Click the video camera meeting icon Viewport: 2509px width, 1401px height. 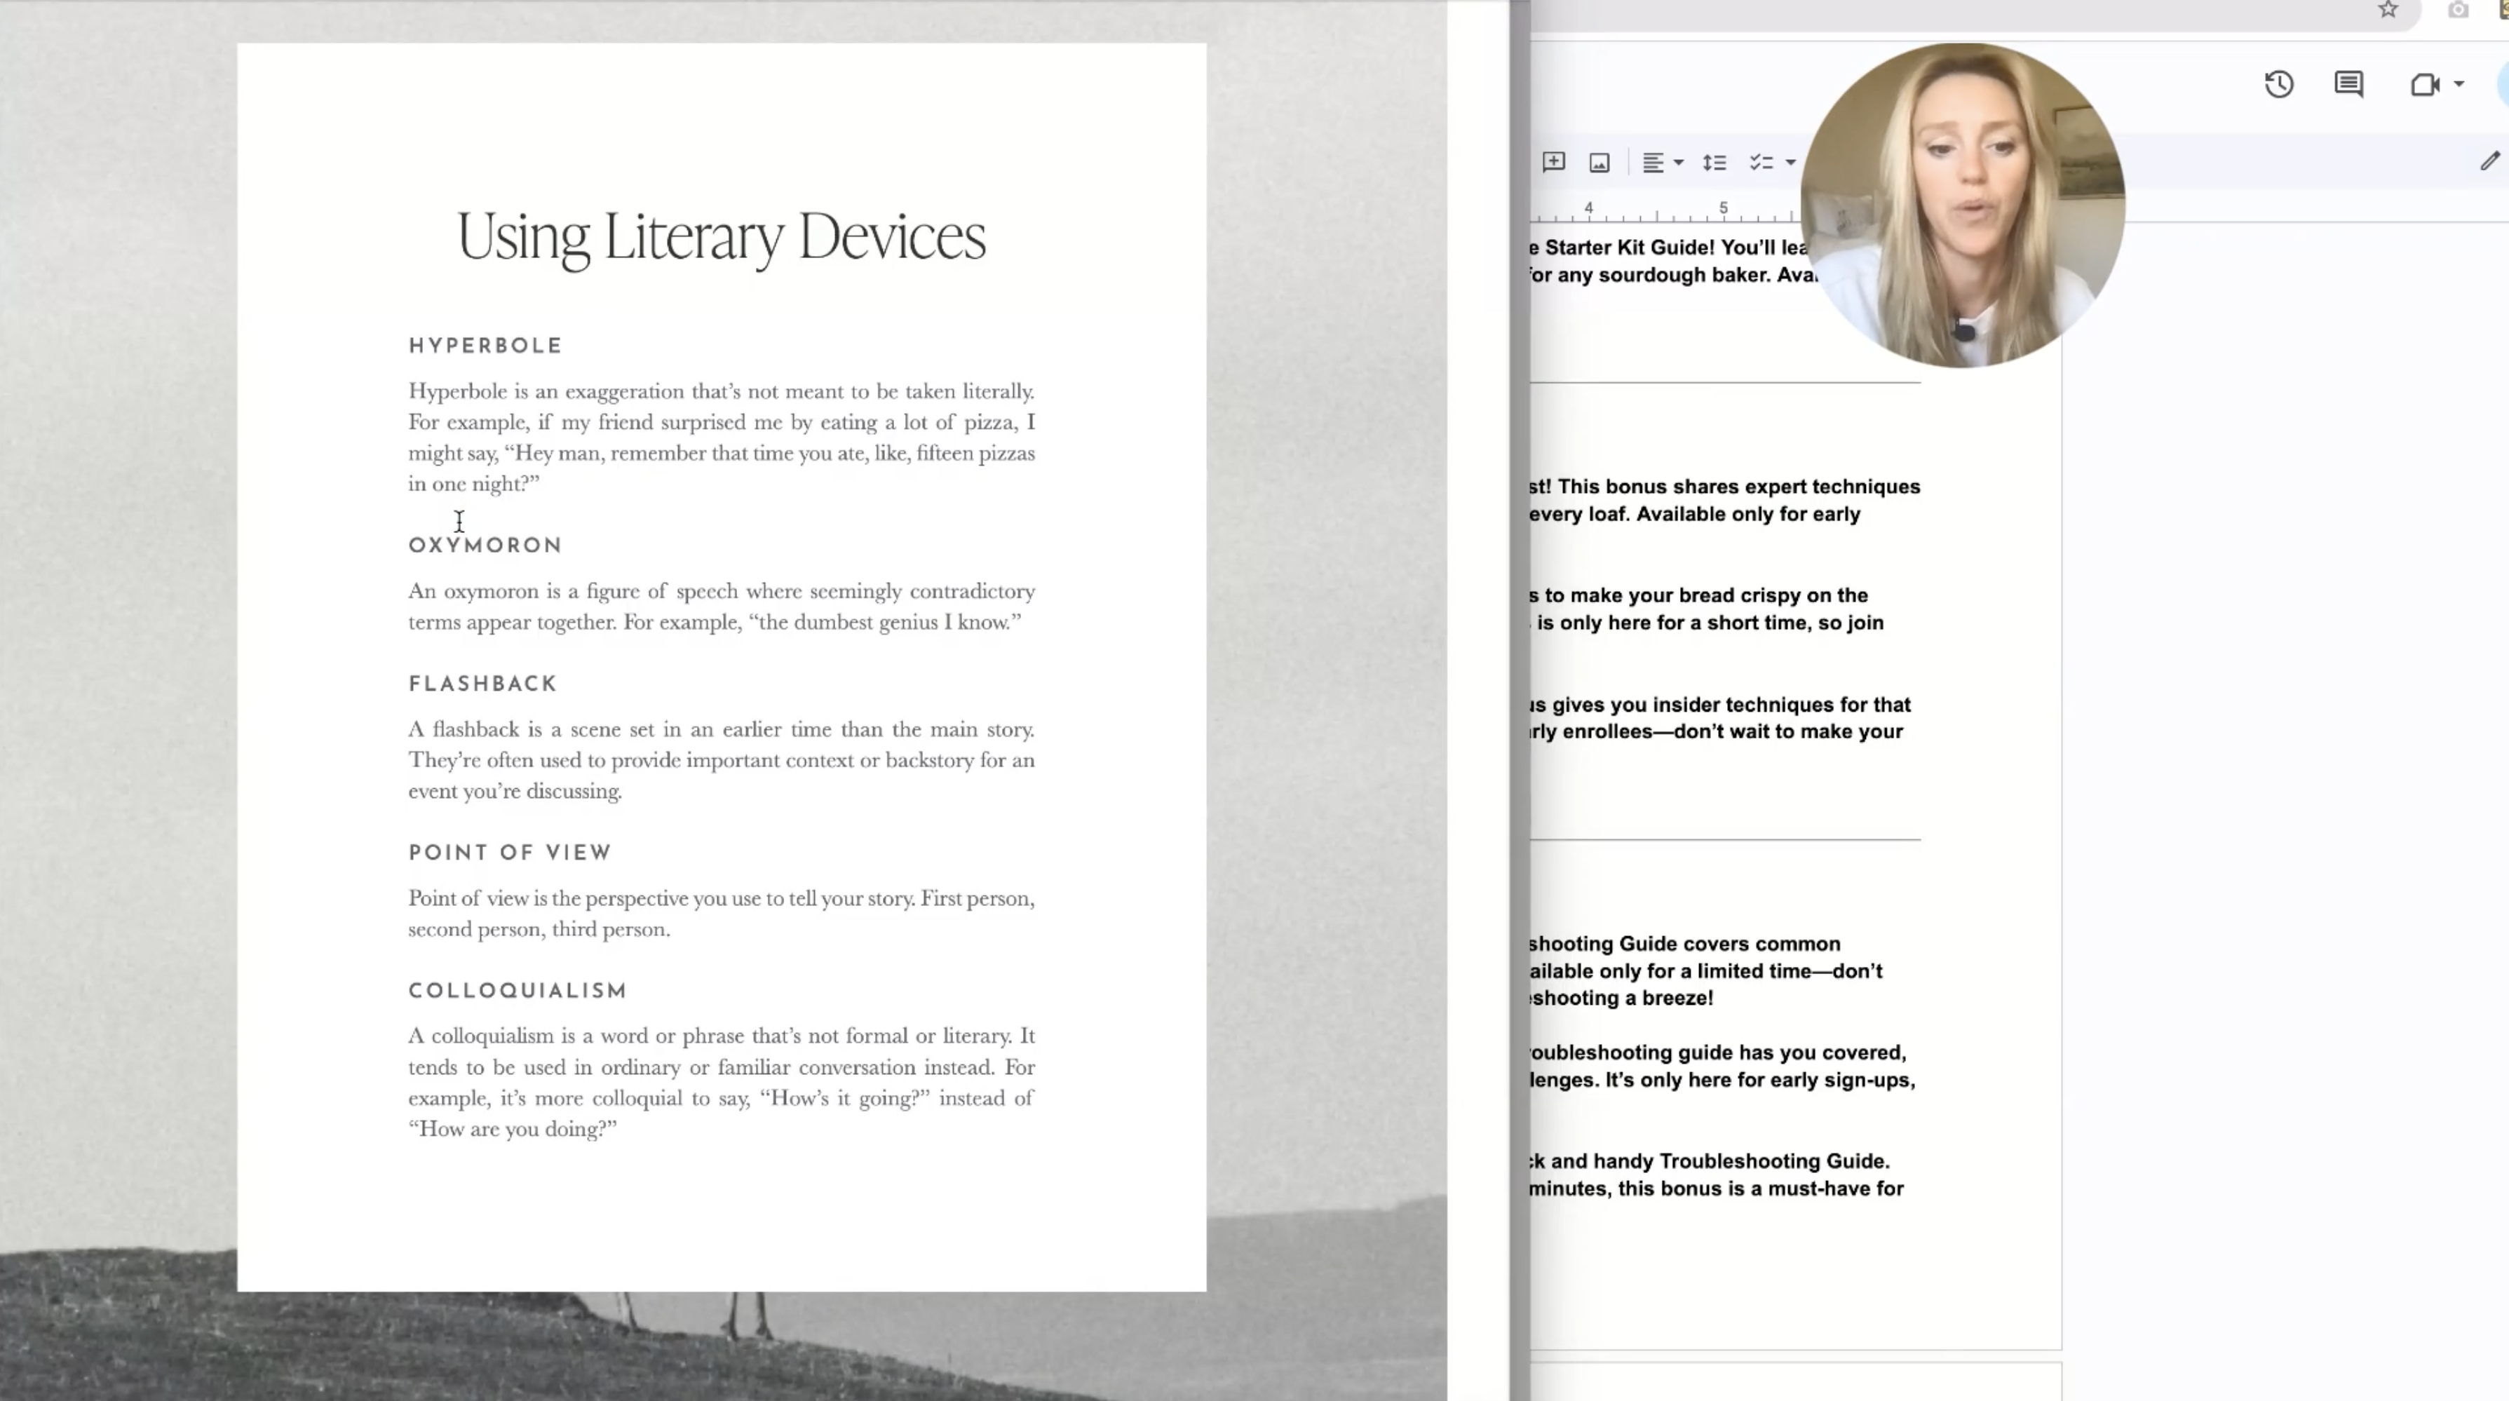pyautogui.click(x=2424, y=85)
